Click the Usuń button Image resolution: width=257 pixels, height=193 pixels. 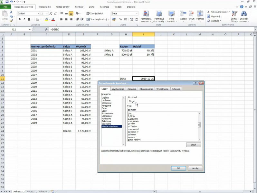click(193, 145)
